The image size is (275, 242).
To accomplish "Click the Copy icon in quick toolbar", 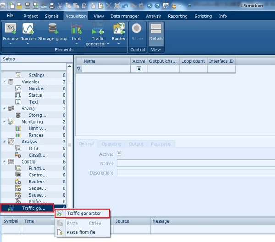I will tap(68, 5).
